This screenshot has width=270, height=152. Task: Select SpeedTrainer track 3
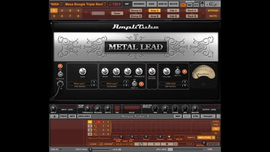(90, 130)
